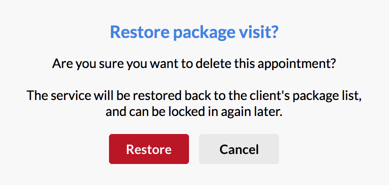Click the 'and can be locked in again later' line

pyautogui.click(x=194, y=112)
